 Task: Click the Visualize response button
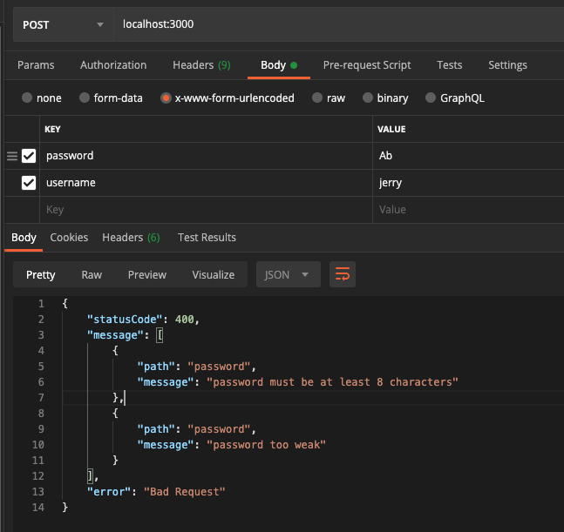tap(213, 274)
